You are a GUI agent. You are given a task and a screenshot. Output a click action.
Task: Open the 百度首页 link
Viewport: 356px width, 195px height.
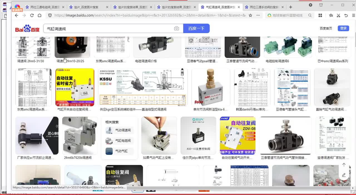tap(326, 28)
